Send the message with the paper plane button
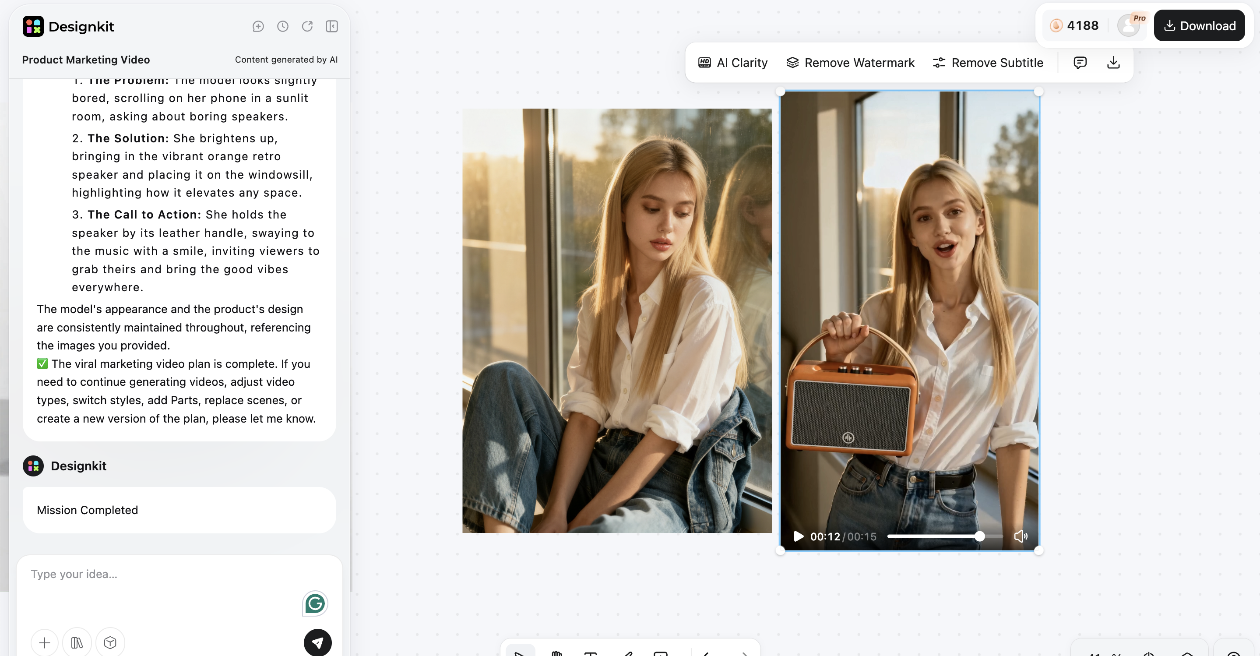 [318, 642]
